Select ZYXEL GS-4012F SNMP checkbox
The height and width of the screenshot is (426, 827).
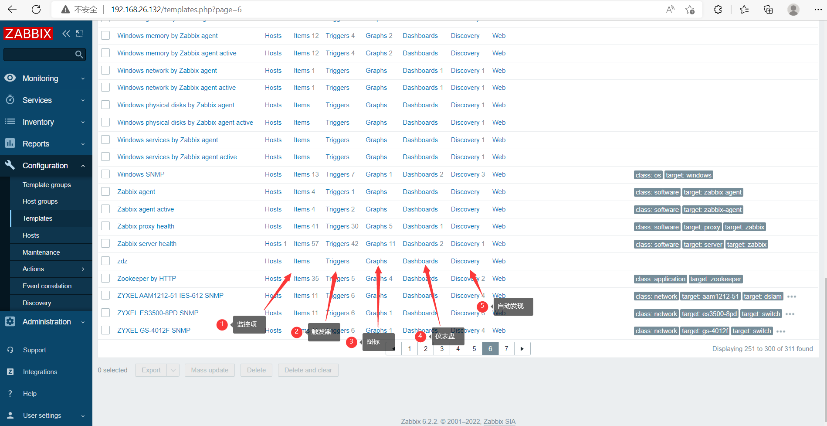click(105, 331)
